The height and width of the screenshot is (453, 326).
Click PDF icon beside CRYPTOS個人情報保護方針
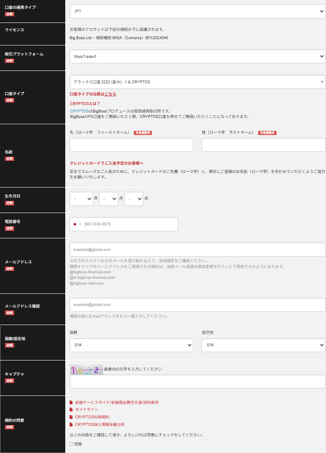tap(71, 425)
